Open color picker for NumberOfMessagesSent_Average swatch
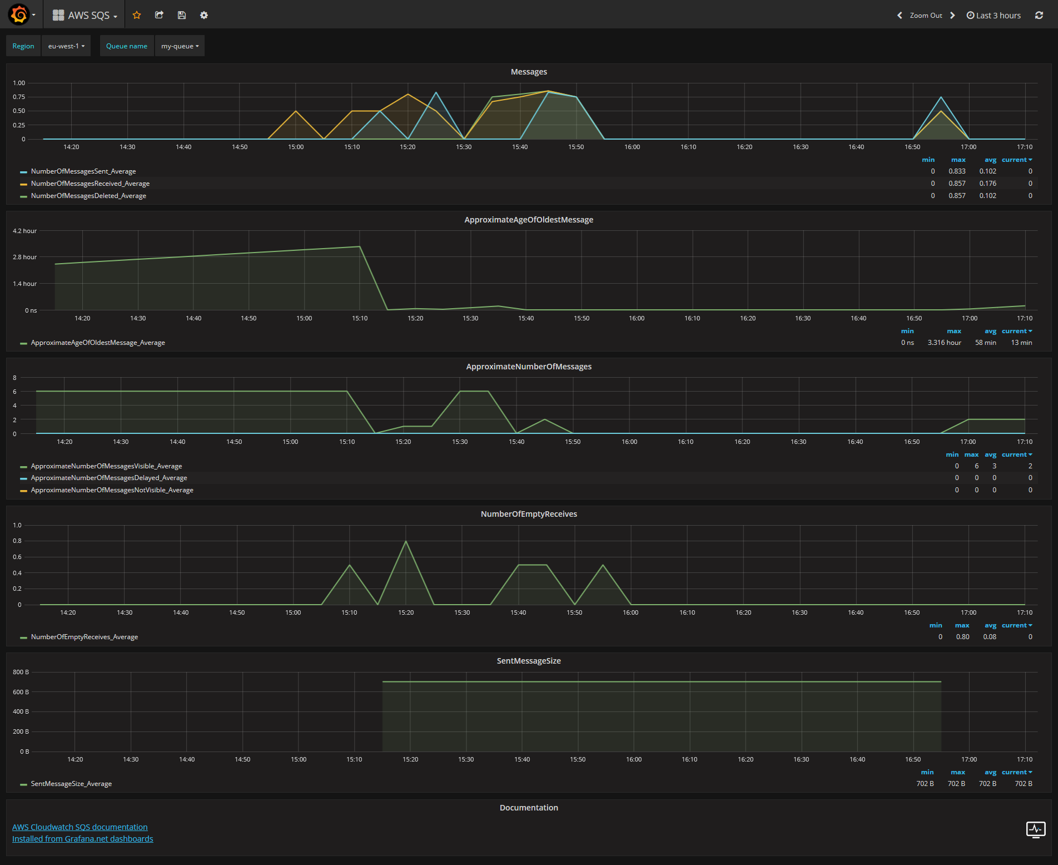Screen dimensions: 1058x865 [x=23, y=172]
